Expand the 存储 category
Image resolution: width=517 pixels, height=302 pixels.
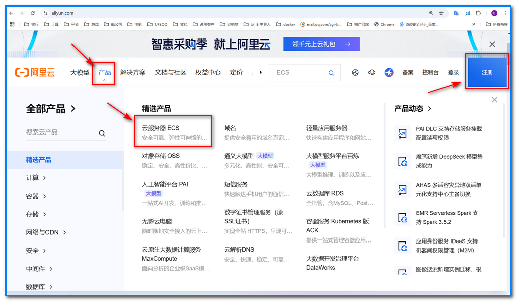pos(36,214)
